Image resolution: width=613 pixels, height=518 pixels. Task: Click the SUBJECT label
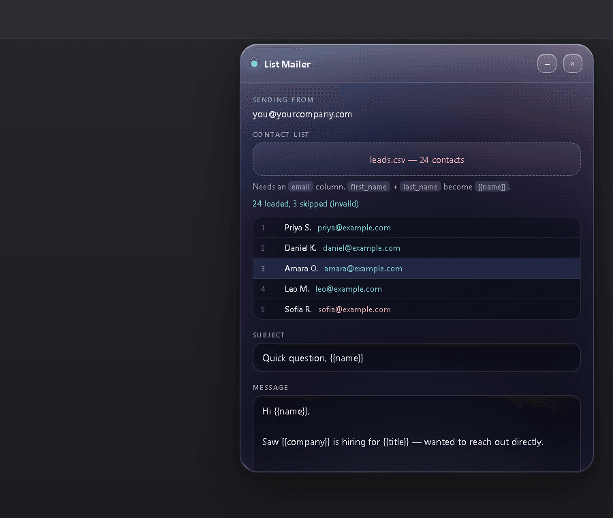click(x=268, y=335)
